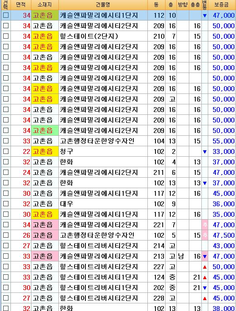Click the 소재지 column header
236x311 pixels.
45,5
